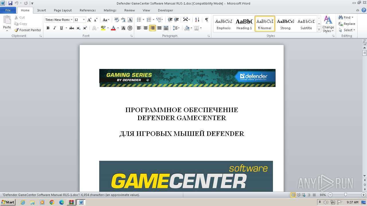Activate the Format Painter brush
Viewport: 367px width, 206px height.
(x=28, y=30)
